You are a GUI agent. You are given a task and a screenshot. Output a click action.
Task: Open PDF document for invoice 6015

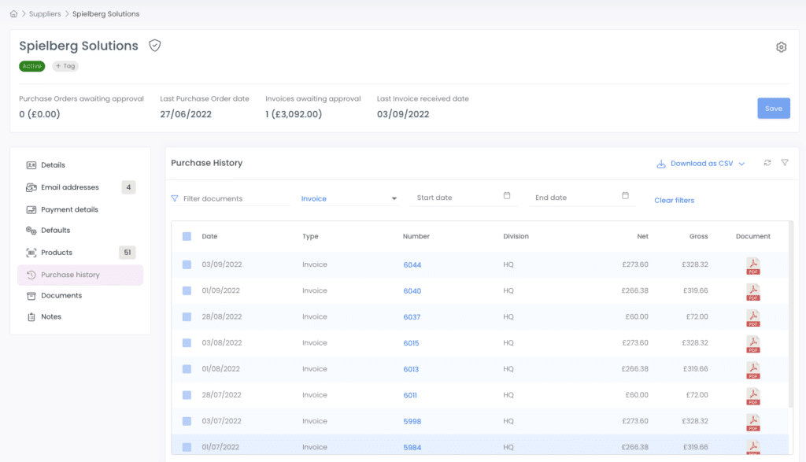pos(753,344)
